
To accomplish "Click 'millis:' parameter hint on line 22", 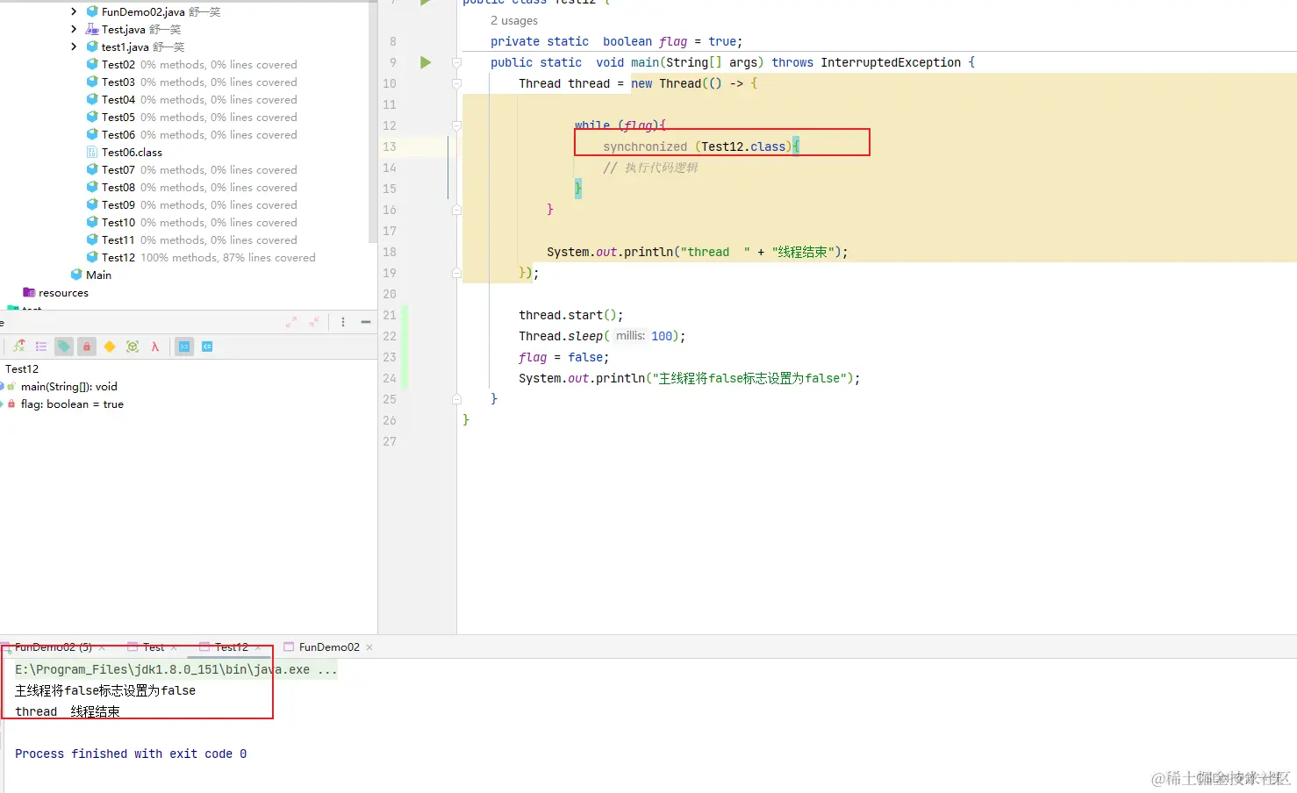I will point(630,336).
